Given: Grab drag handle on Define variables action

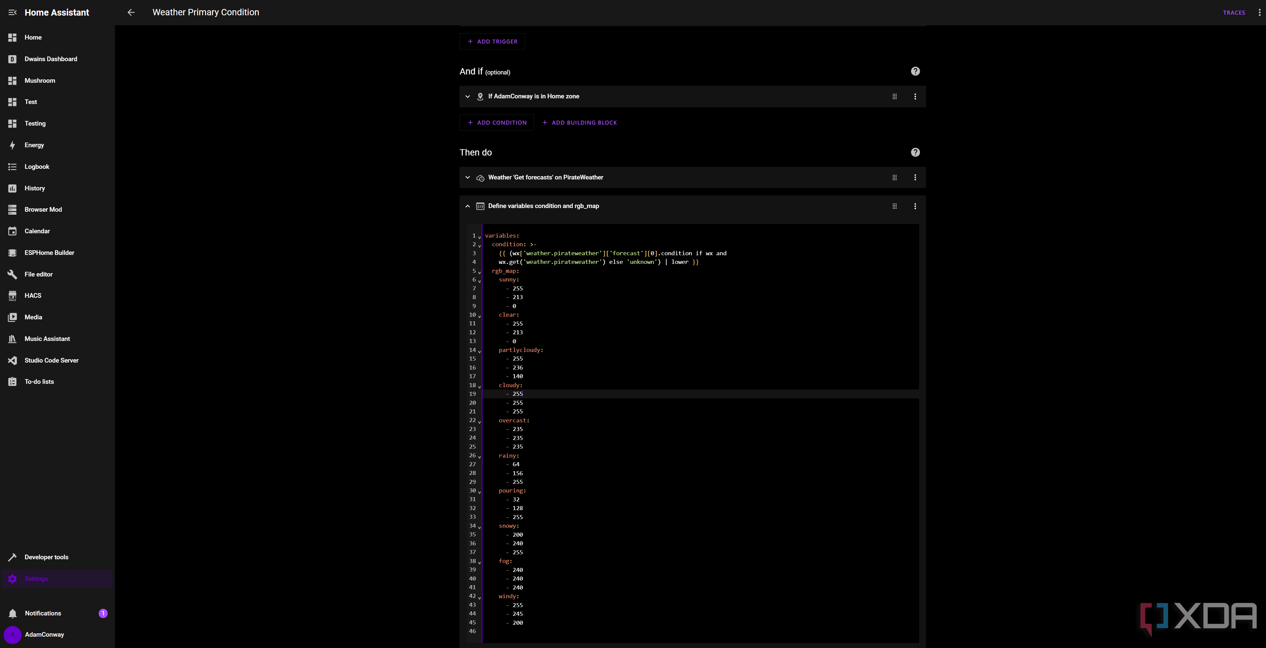Looking at the screenshot, I should tap(895, 206).
